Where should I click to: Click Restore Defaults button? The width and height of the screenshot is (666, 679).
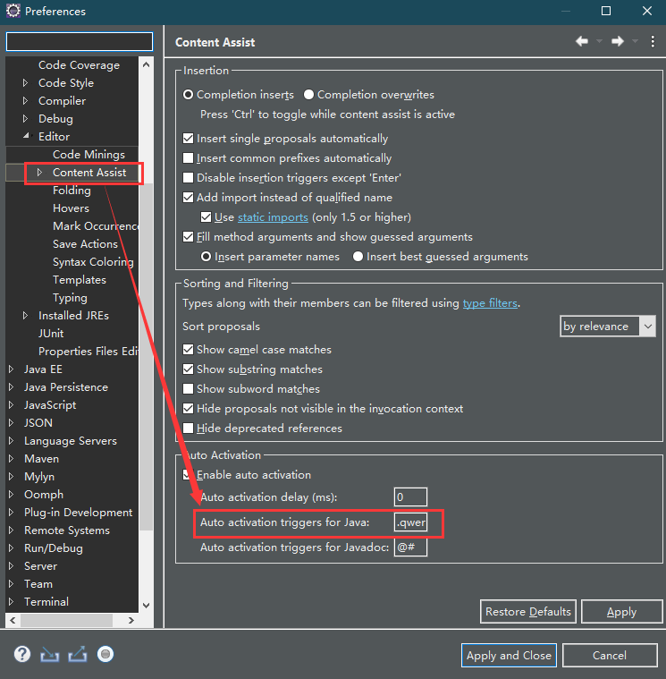coord(528,611)
